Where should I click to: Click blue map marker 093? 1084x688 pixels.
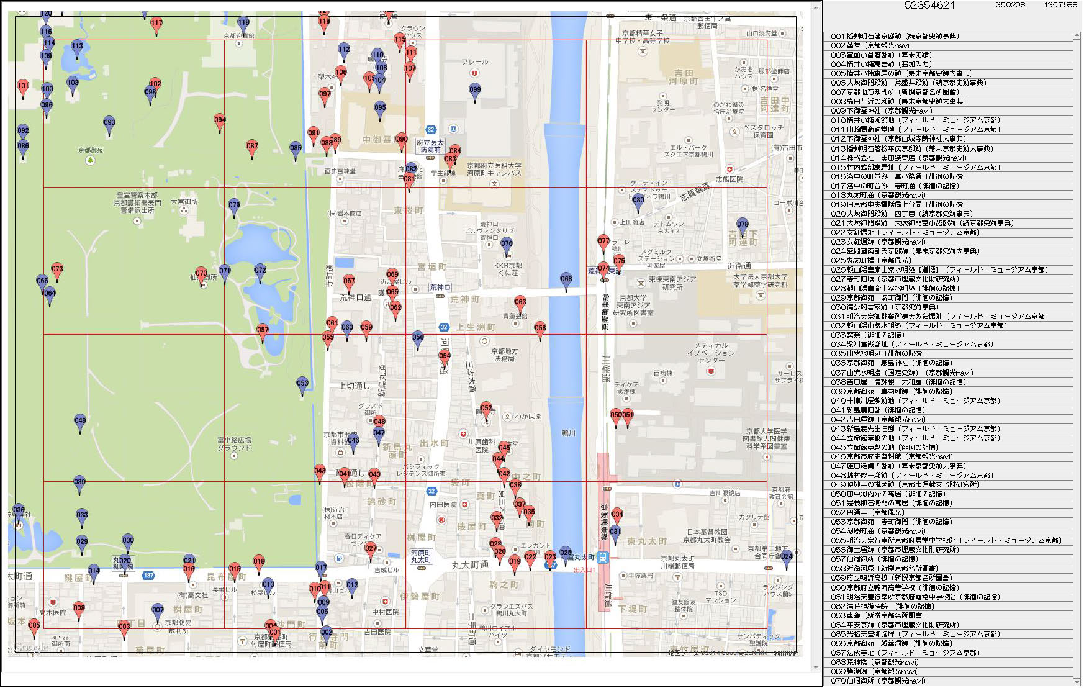(x=109, y=126)
